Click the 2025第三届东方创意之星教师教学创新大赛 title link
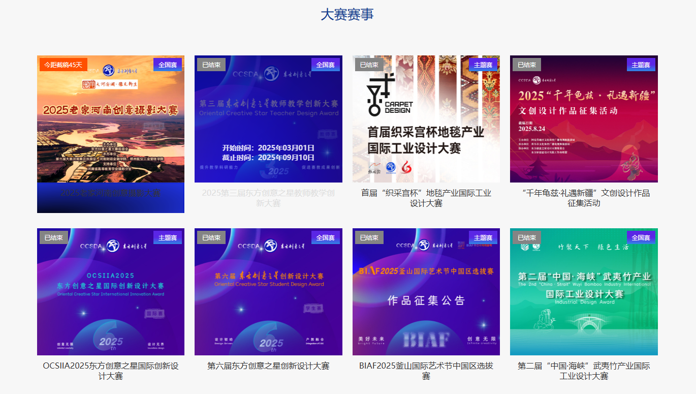Viewport: 696px width, 394px height. point(268,198)
